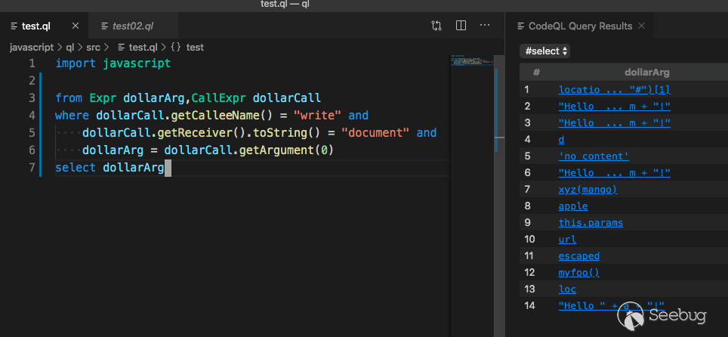Switch to the test02.ql tab
Screen dimensions: 728x337
coord(132,26)
